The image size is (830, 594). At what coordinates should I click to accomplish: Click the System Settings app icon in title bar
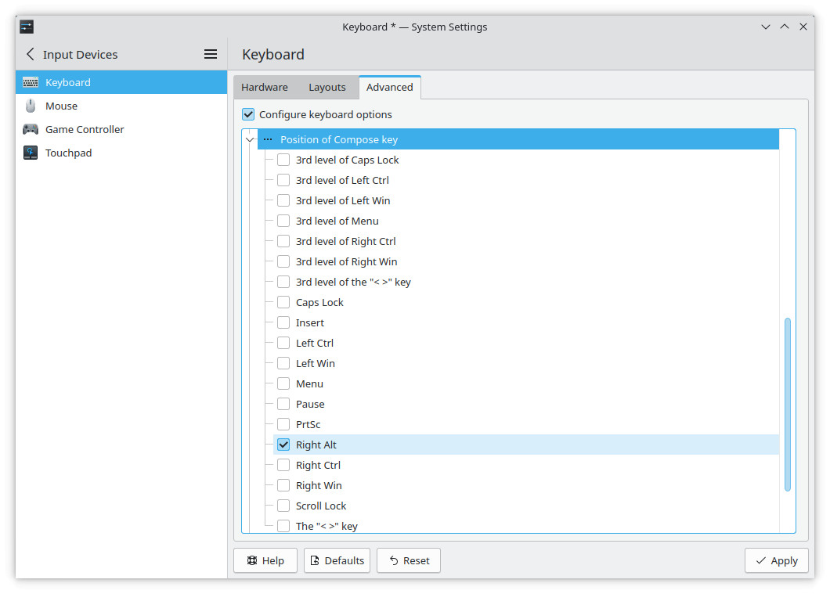(27, 27)
